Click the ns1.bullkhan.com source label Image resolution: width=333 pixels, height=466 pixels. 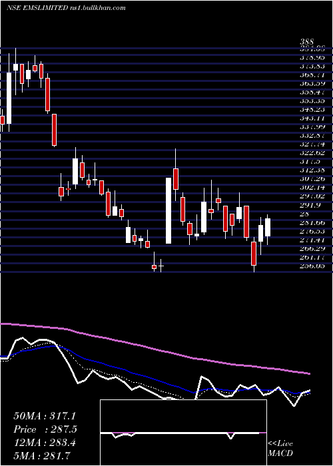[x=97, y=8]
